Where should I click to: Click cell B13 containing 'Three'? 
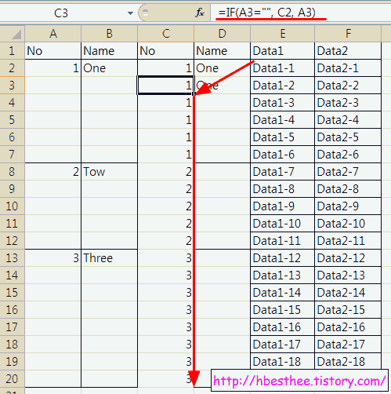[x=110, y=258]
